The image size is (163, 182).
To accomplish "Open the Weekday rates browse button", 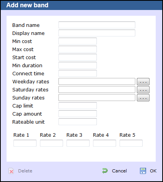I will point(143,82).
